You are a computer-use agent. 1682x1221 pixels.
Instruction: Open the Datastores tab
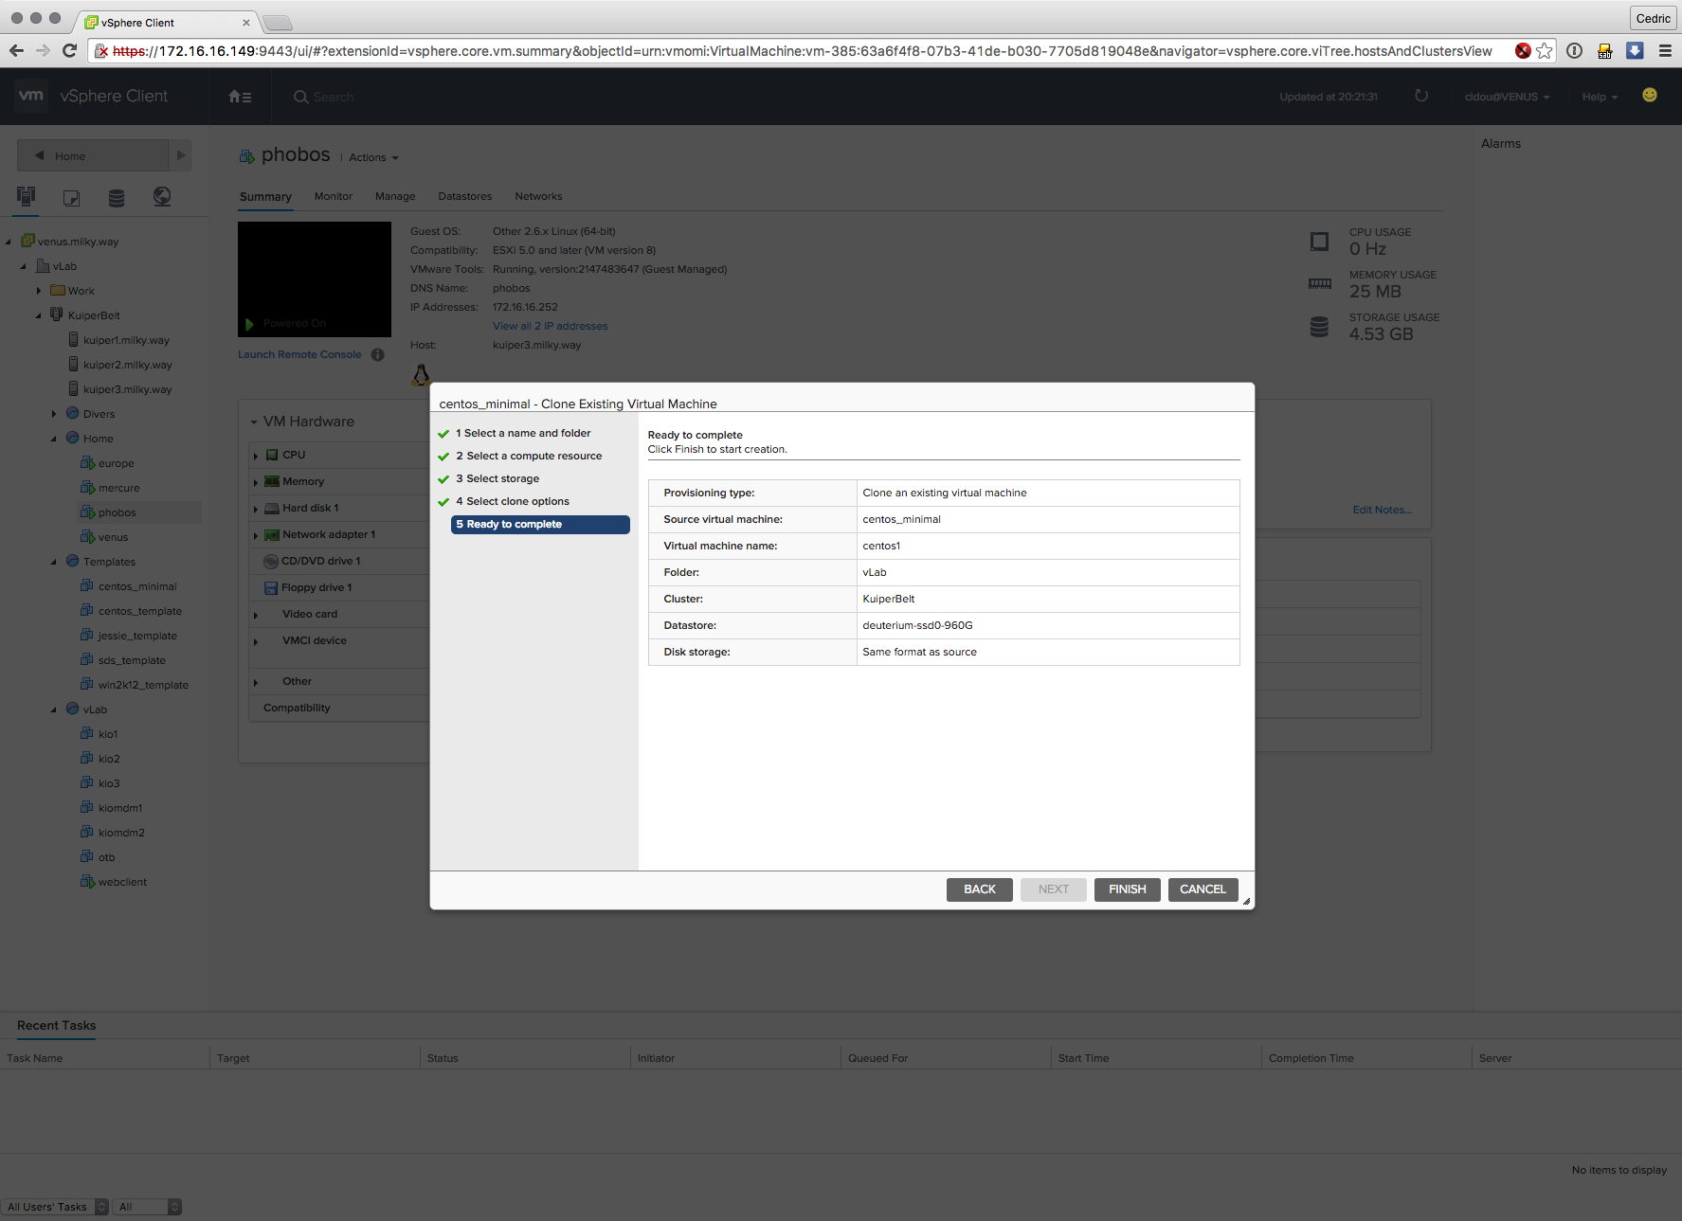(464, 196)
